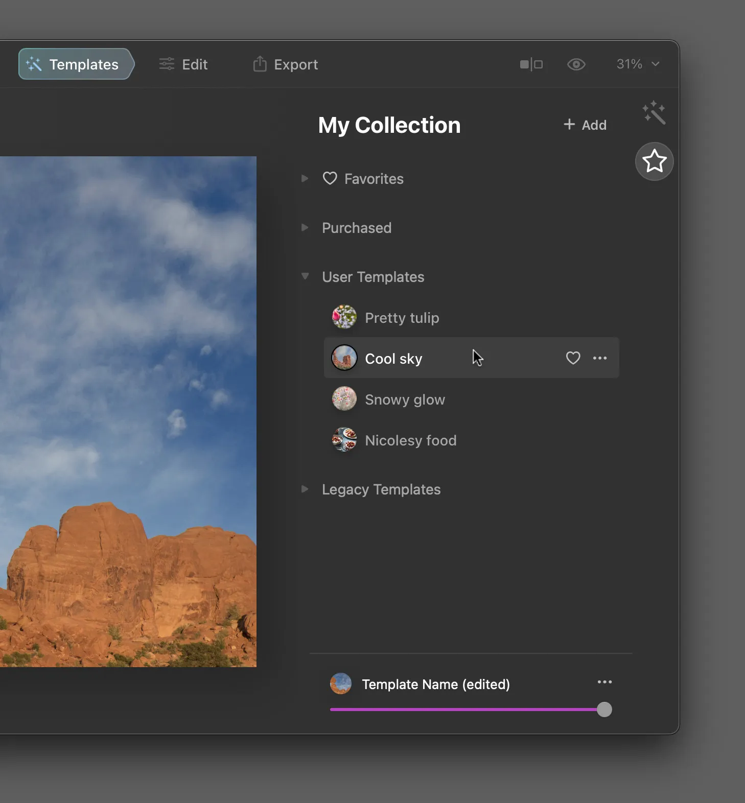Image resolution: width=745 pixels, height=803 pixels.
Task: Open the star My Collection sidebar icon
Action: pyautogui.click(x=654, y=161)
